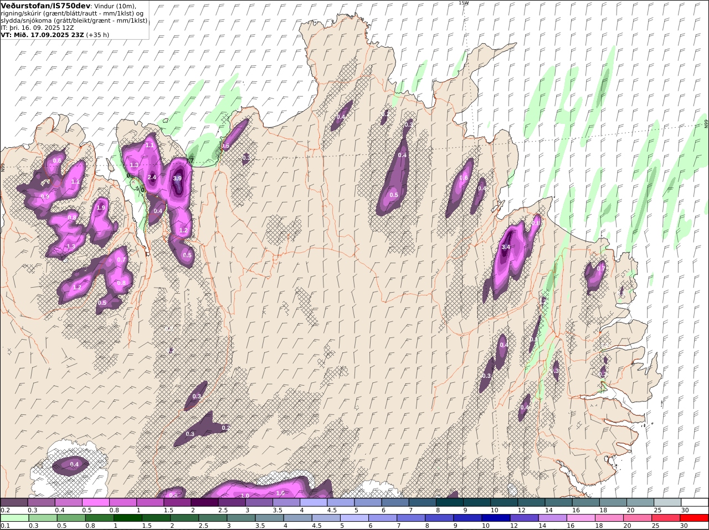Click the 0.6 value near the top-left coast

tap(57, 161)
